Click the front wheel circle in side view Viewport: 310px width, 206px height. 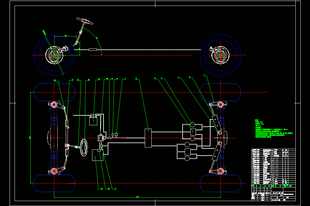54,55
